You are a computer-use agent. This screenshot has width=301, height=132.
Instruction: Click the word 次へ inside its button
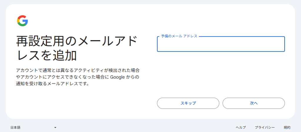click(x=254, y=103)
